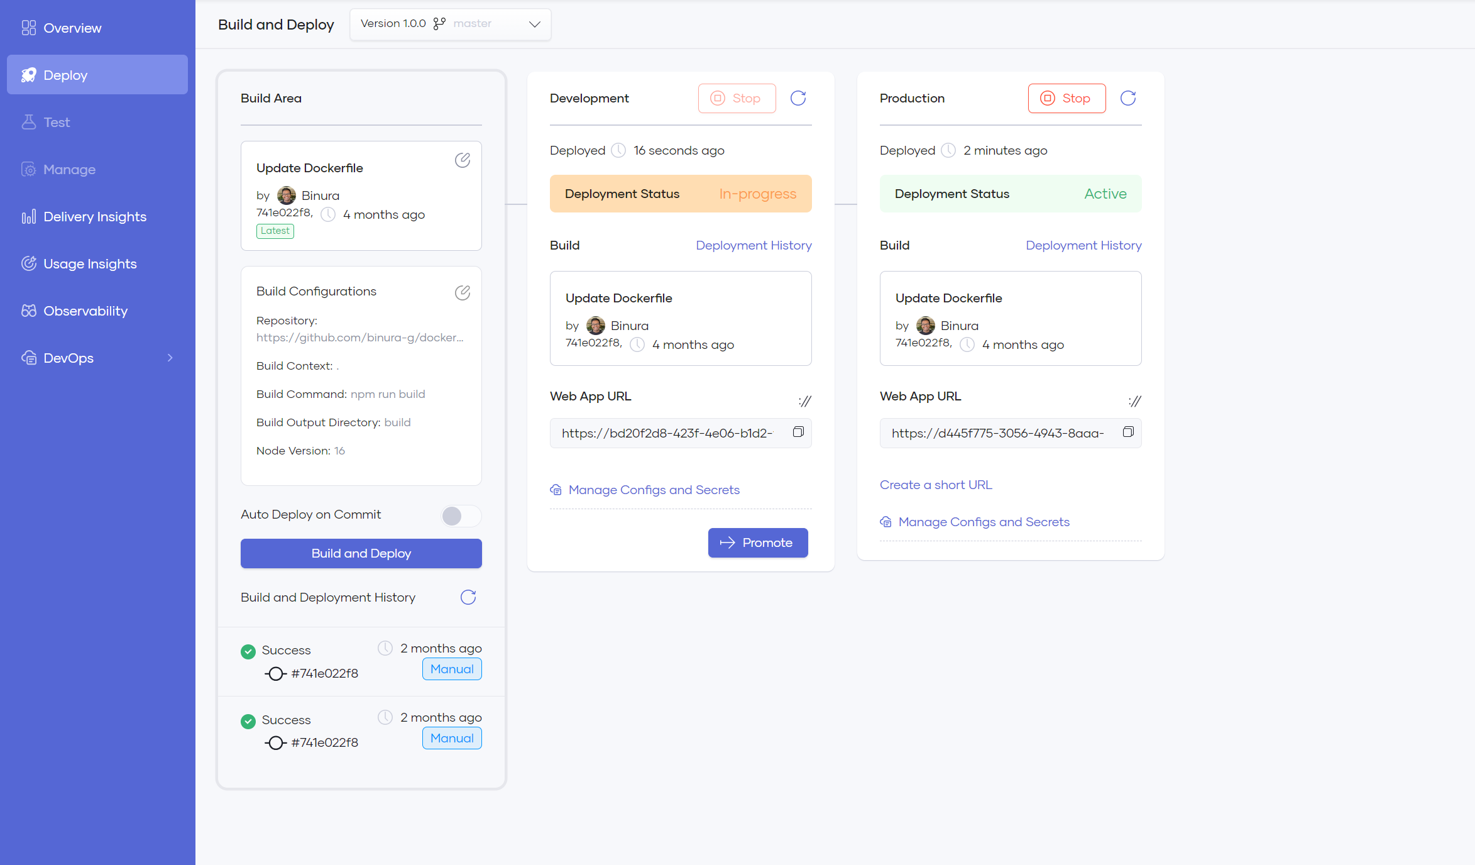Edit Build Configurations via pencil icon
The width and height of the screenshot is (1475, 865).
463,292
